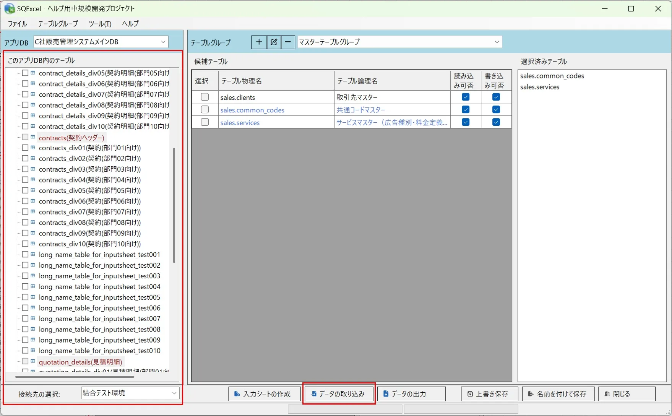Check the selection box for sales.common_codes
The height and width of the screenshot is (416, 672).
(x=205, y=110)
